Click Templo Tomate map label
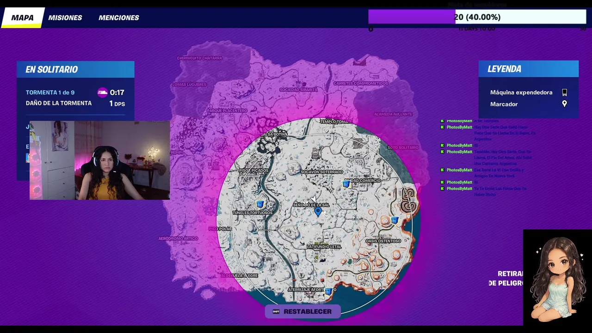This screenshot has width=592, height=333. 337,122
